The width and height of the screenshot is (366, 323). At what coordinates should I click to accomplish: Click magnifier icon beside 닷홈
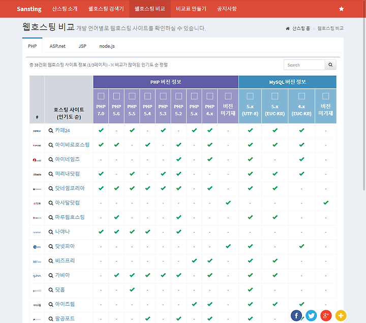coord(51,290)
